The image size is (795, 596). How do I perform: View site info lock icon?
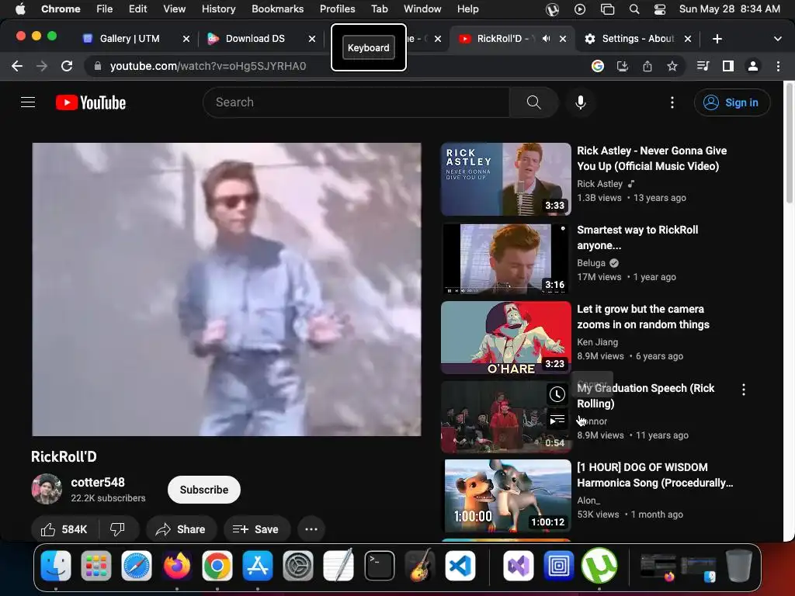[x=98, y=66]
